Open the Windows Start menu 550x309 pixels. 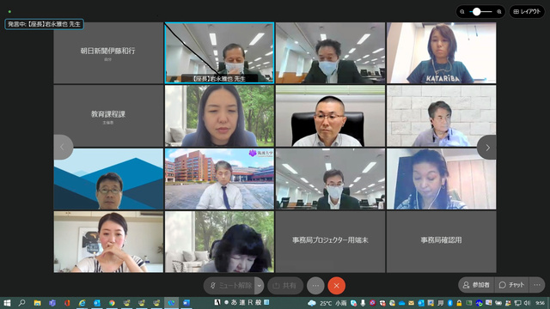coord(7,303)
